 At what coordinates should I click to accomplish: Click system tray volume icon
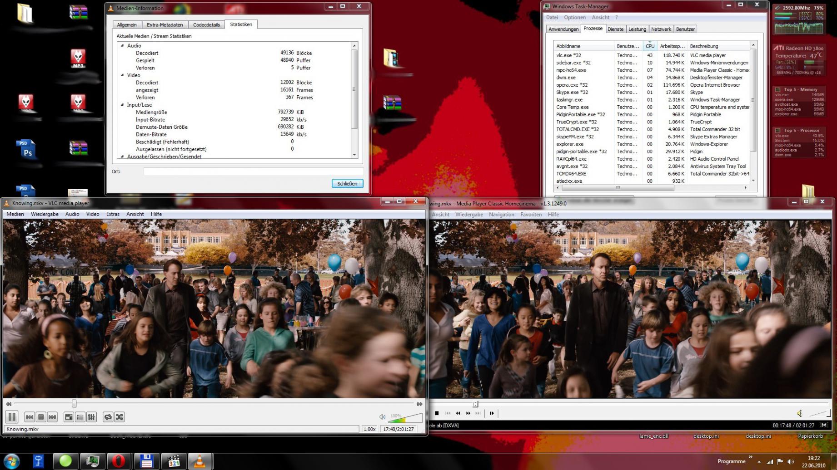tap(791, 461)
